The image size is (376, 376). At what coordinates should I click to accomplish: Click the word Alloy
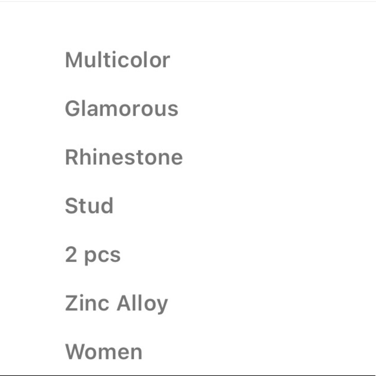pyautogui.click(x=142, y=304)
